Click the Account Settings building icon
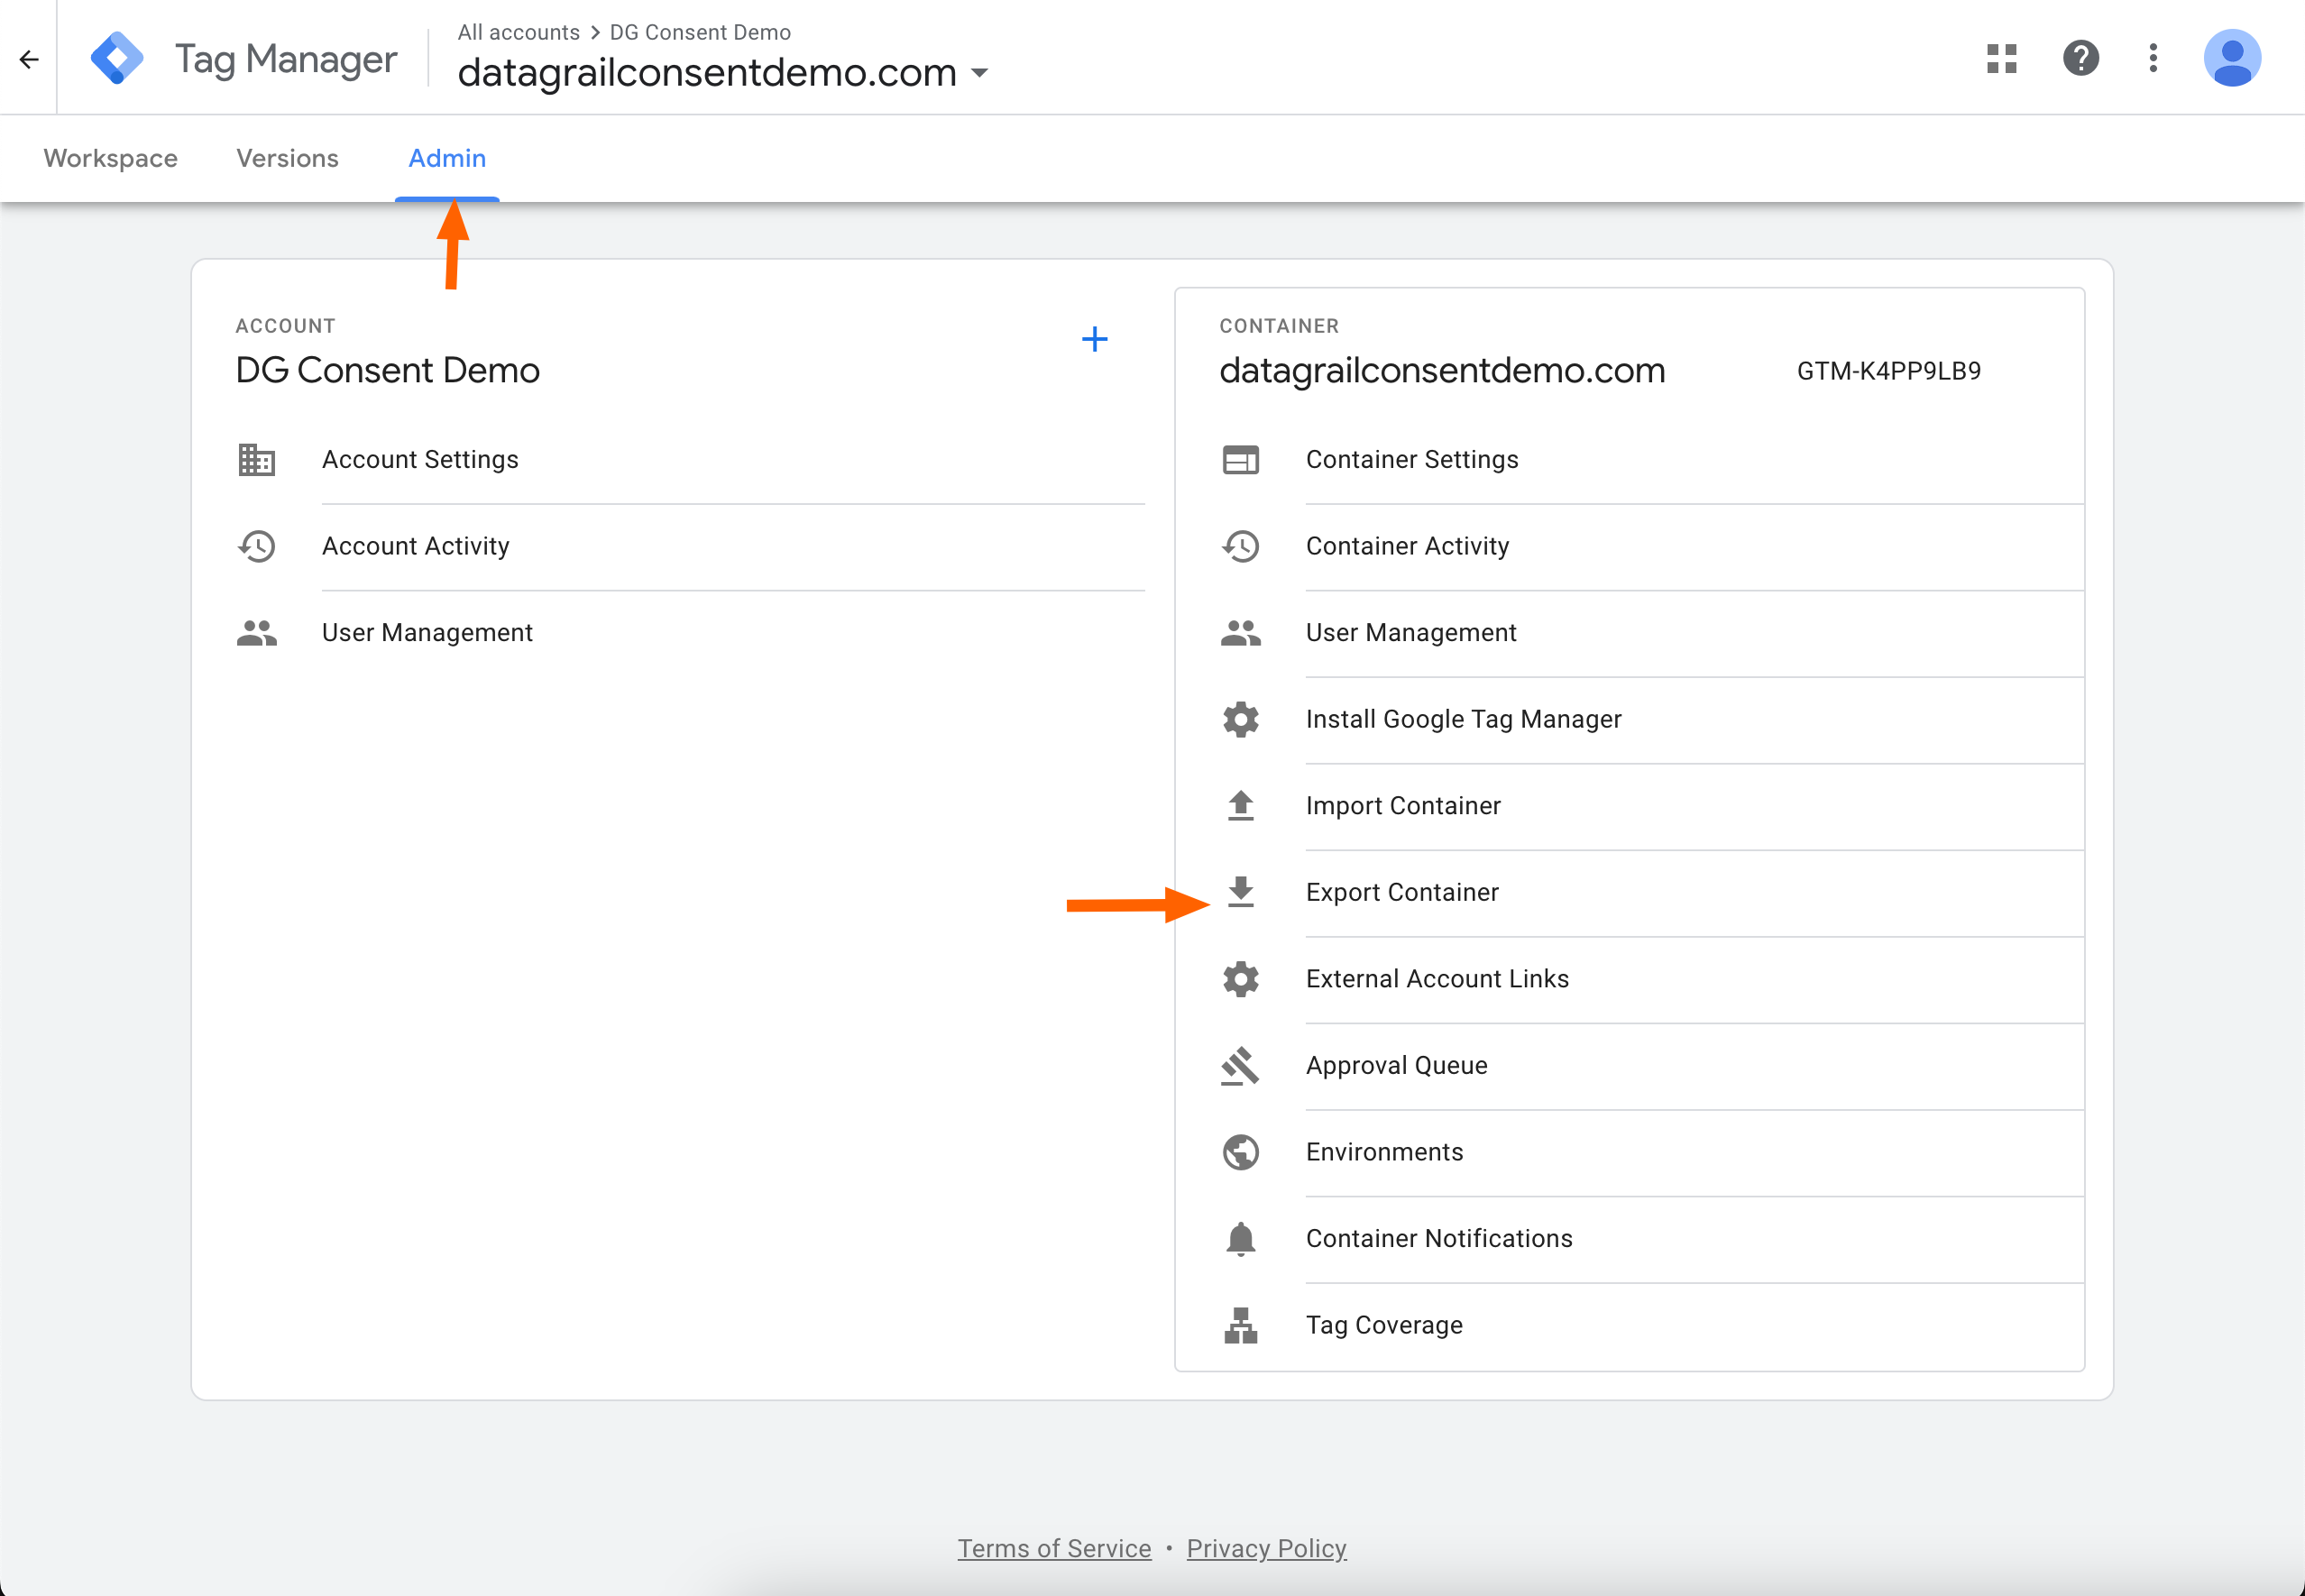Image resolution: width=2305 pixels, height=1596 pixels. pyautogui.click(x=257, y=460)
